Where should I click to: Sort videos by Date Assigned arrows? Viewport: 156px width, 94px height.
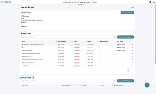(x=81, y=85)
